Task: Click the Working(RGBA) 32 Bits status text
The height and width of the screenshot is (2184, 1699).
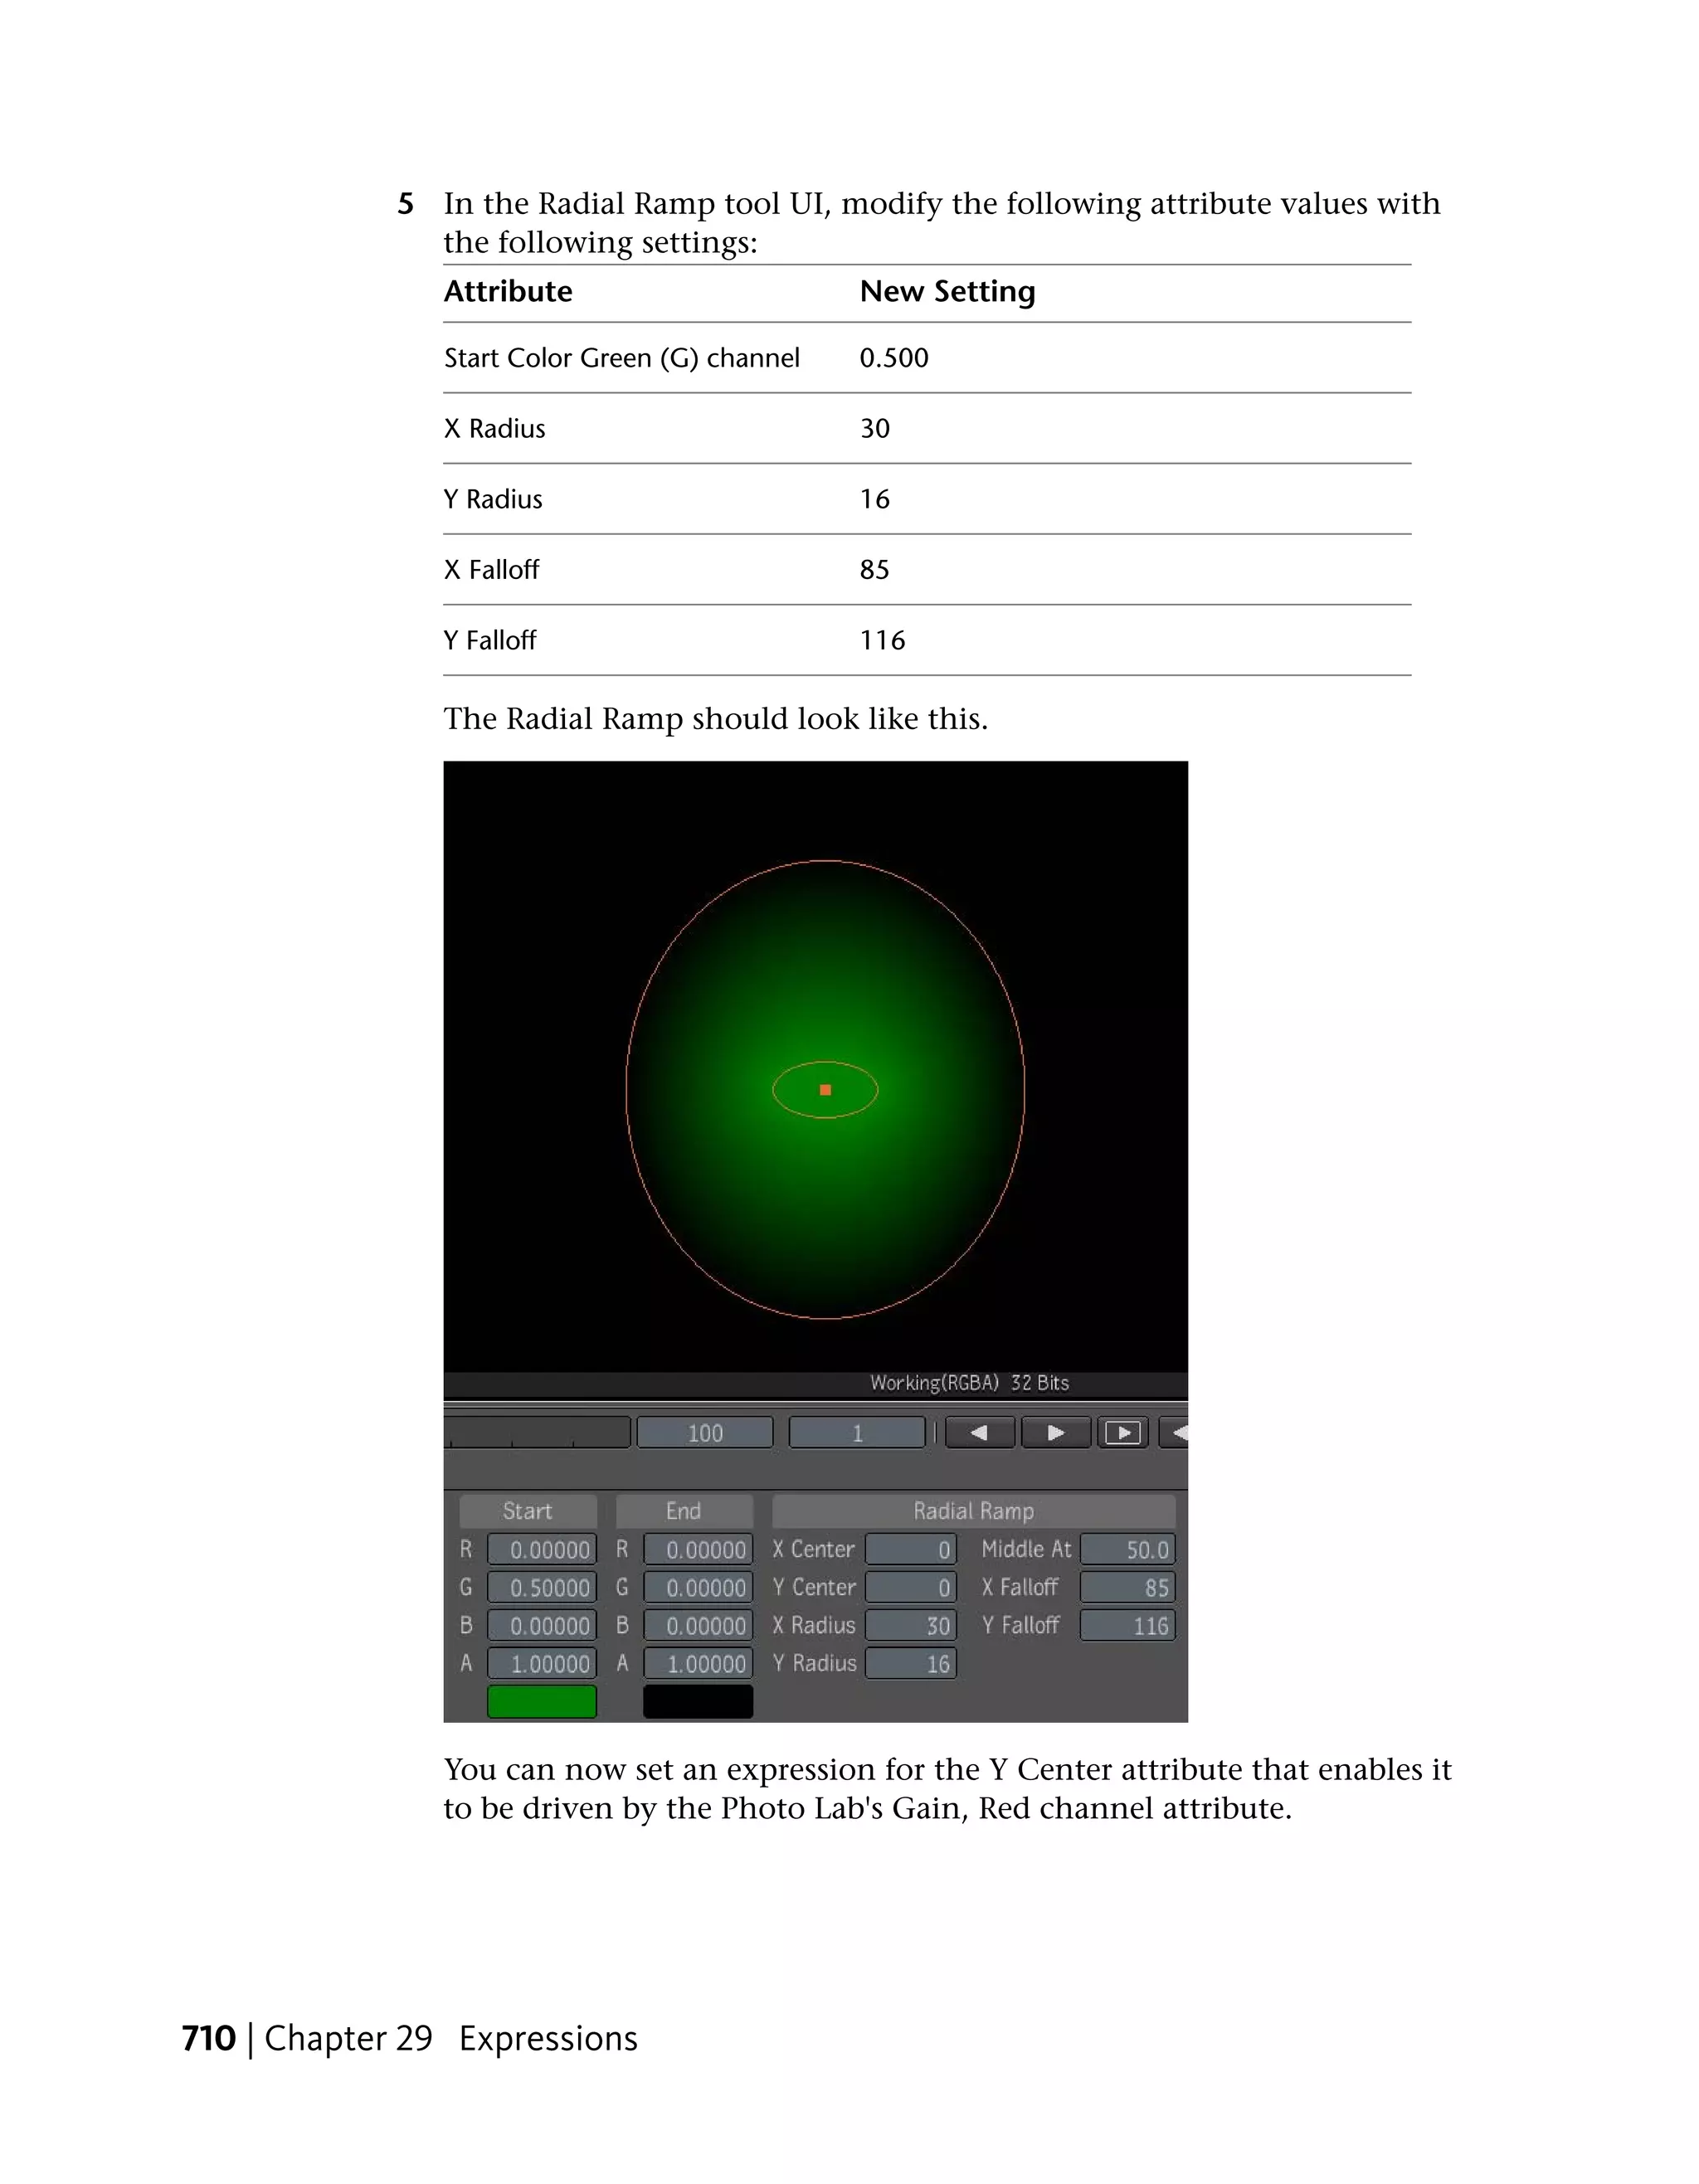Action: click(x=969, y=1382)
